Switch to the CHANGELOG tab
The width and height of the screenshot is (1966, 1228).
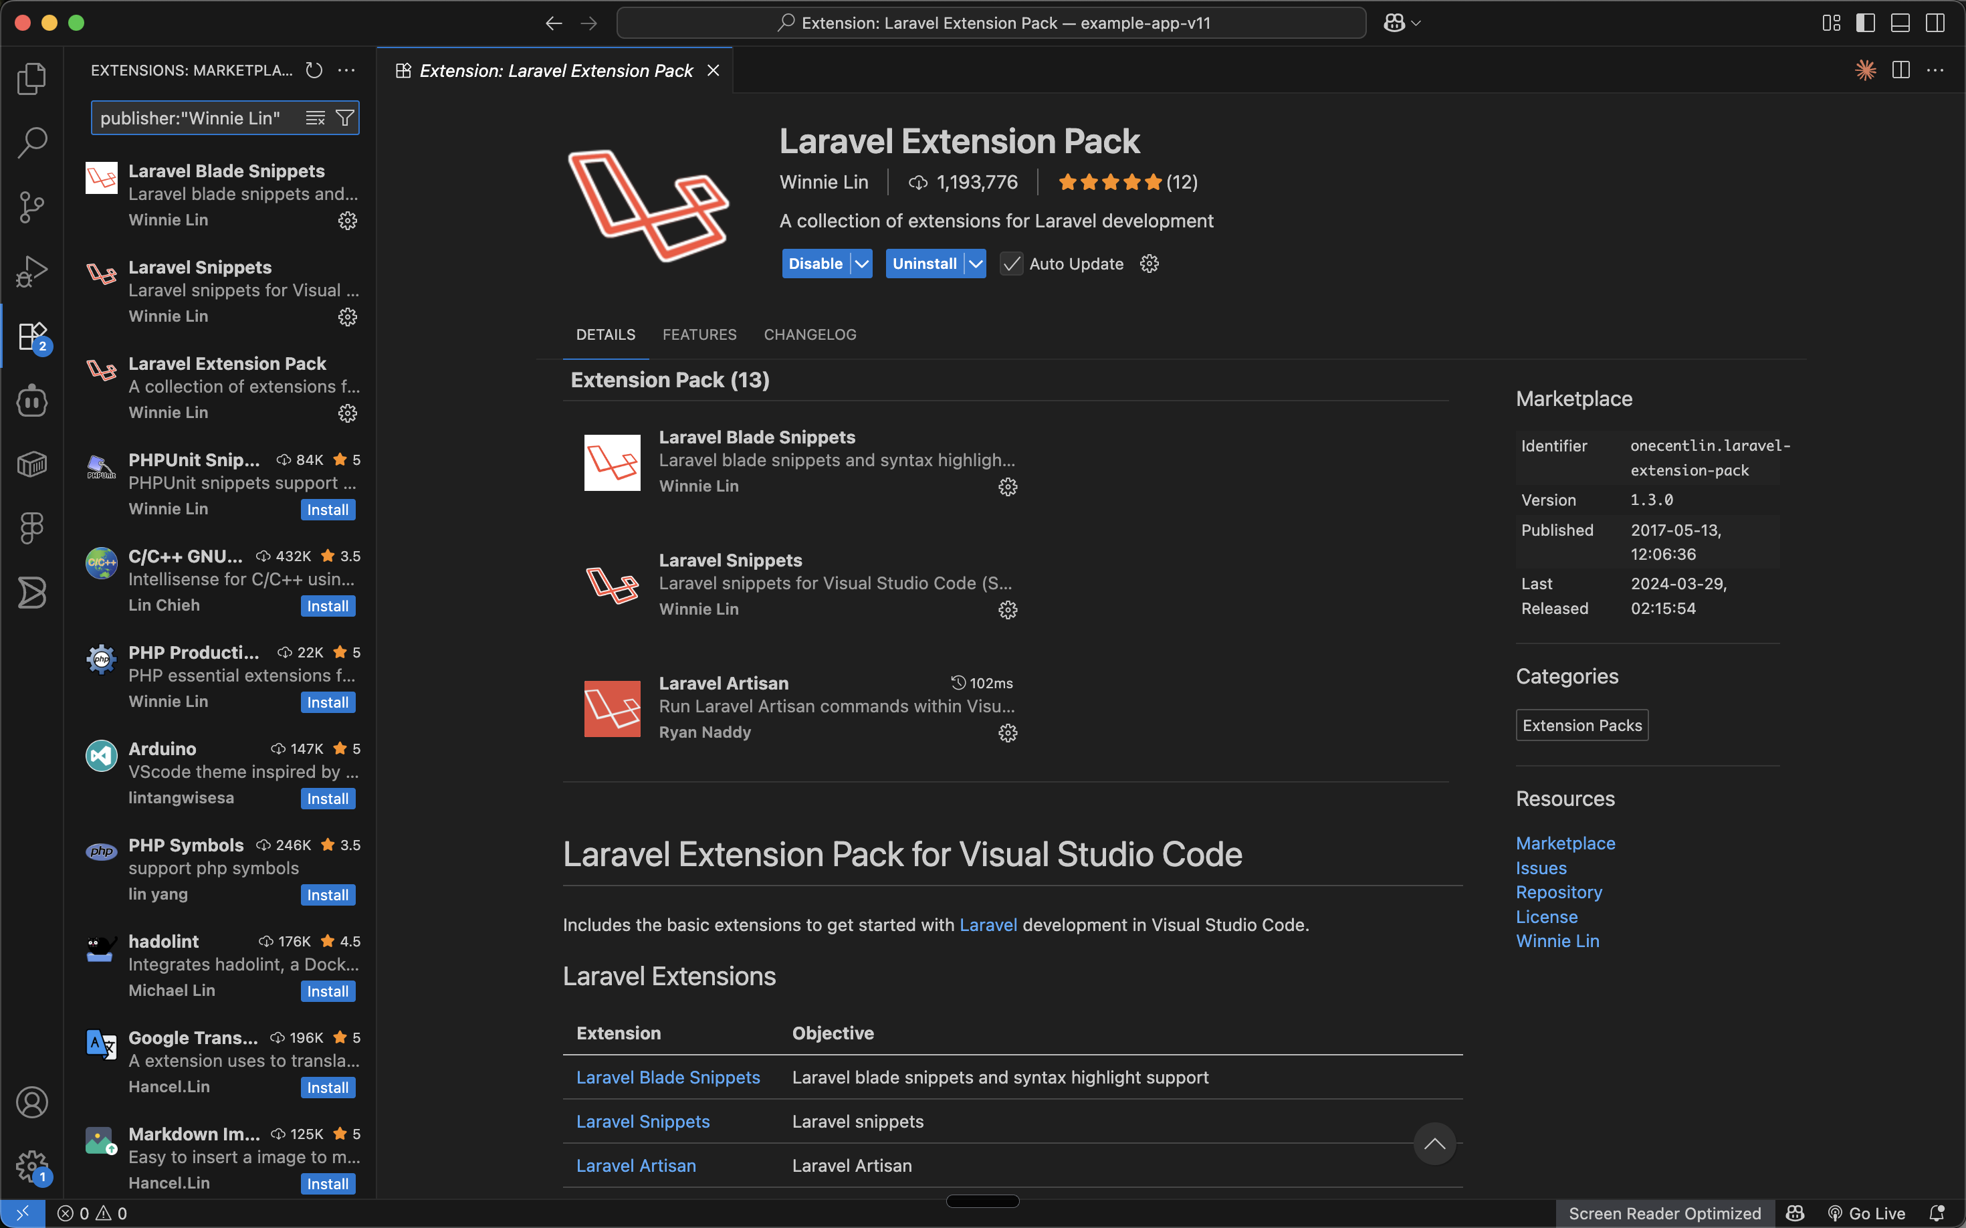point(810,334)
